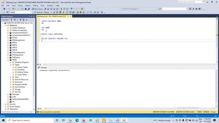Click the Comment out selected lines icon
Screen dimensions: 219x123
click(x=88, y=12)
